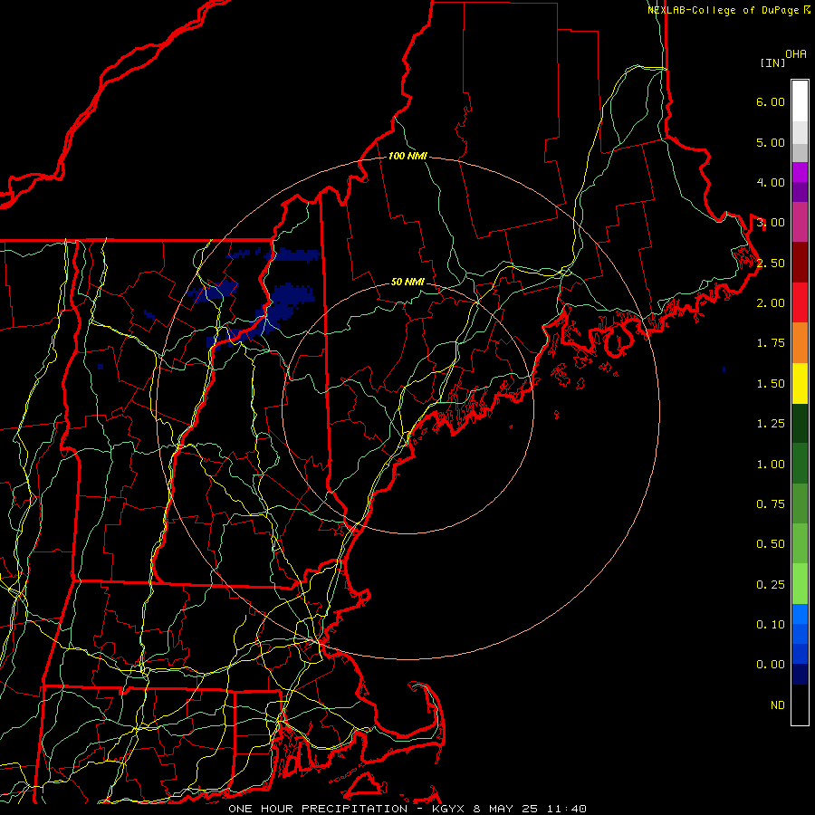
Task: Click the 2.50 scale value
Action: 771,263
